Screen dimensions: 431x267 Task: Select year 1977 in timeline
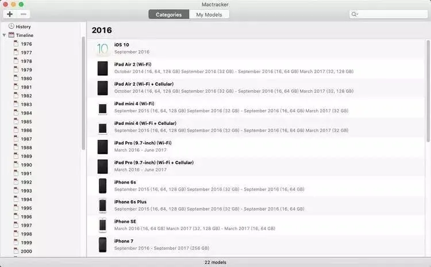pyautogui.click(x=26, y=52)
